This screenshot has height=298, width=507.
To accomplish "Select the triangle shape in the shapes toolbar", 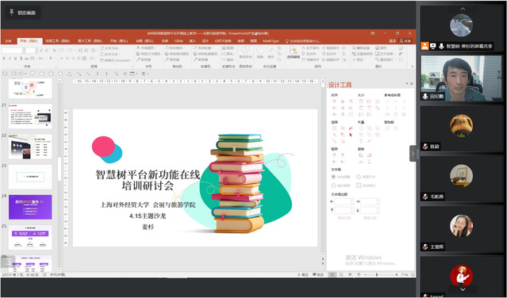I will pyautogui.click(x=69, y=74).
